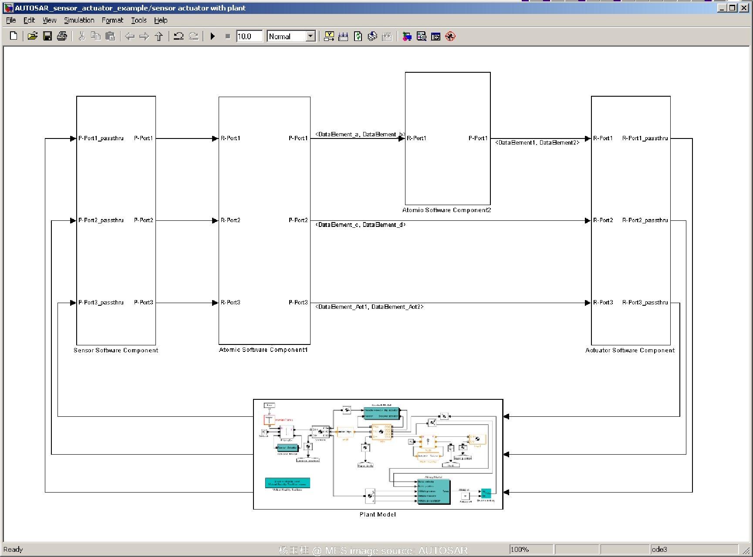Print the diagram using the Print icon
Image resolution: width=753 pixels, height=557 pixels.
[x=62, y=36]
